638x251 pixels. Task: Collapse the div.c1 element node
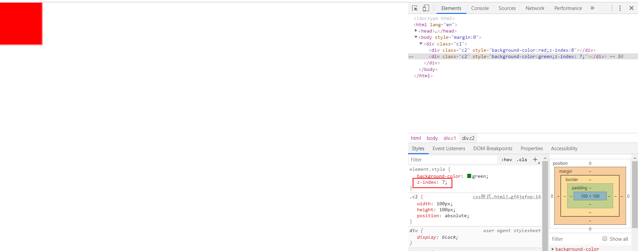click(421, 44)
